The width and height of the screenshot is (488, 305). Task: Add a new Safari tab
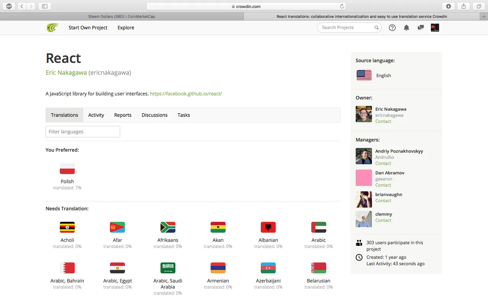point(484,16)
